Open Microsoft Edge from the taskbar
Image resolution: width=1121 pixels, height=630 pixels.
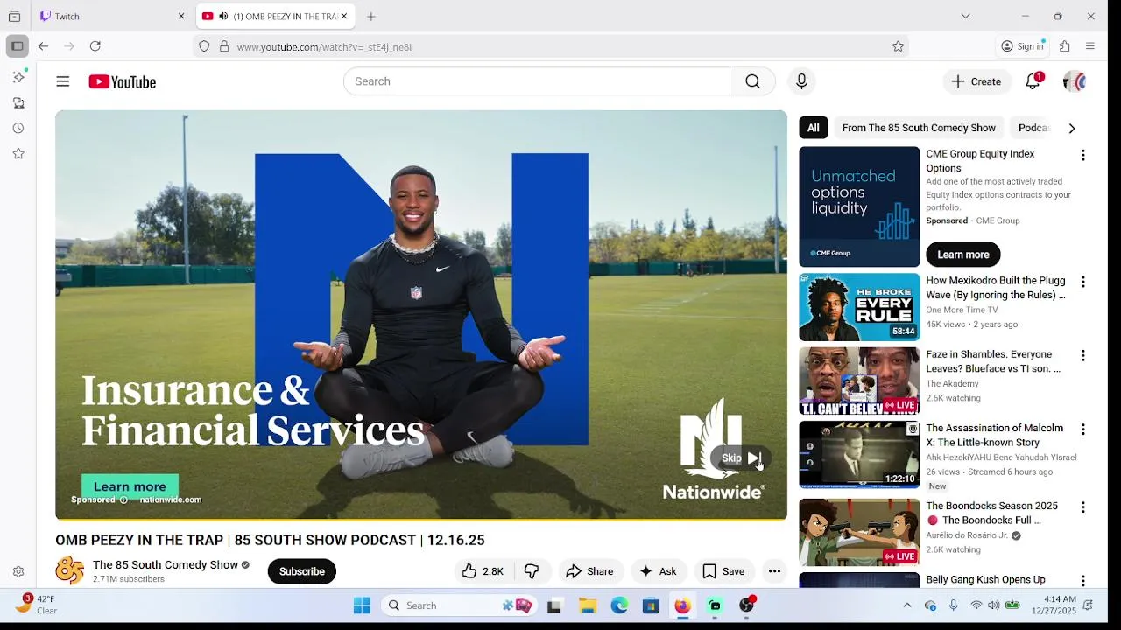pos(619,605)
